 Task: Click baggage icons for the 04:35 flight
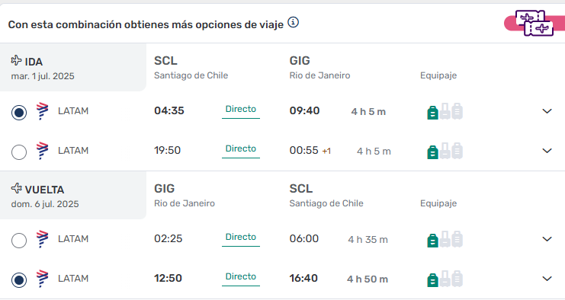click(445, 111)
